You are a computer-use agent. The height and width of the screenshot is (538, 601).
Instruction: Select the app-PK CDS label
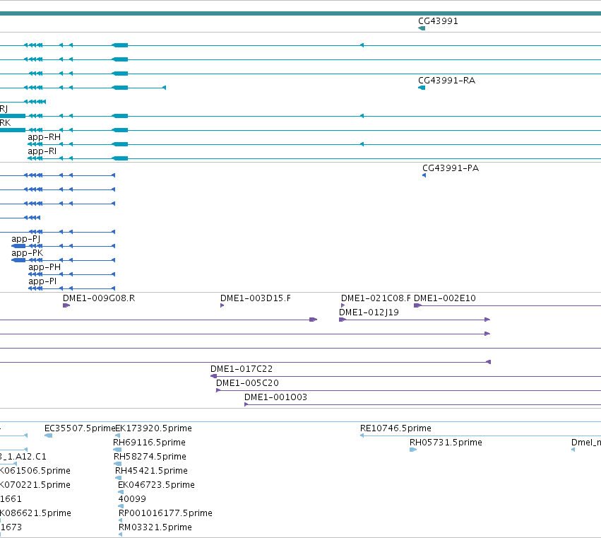click(x=28, y=253)
